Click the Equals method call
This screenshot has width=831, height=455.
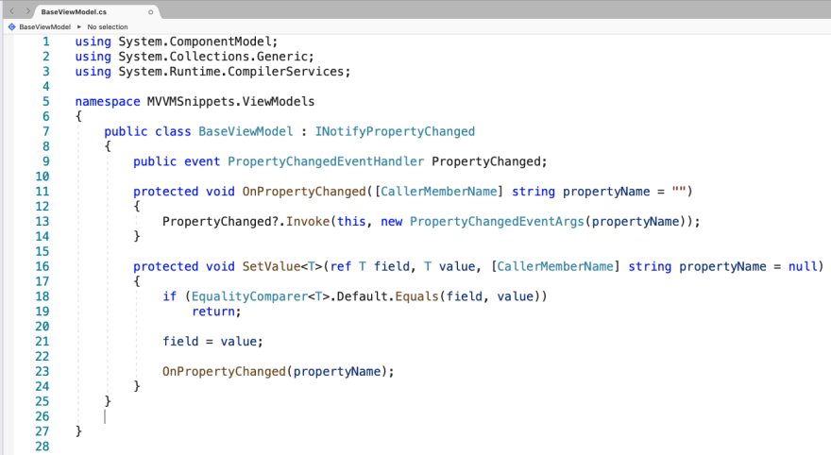point(416,296)
